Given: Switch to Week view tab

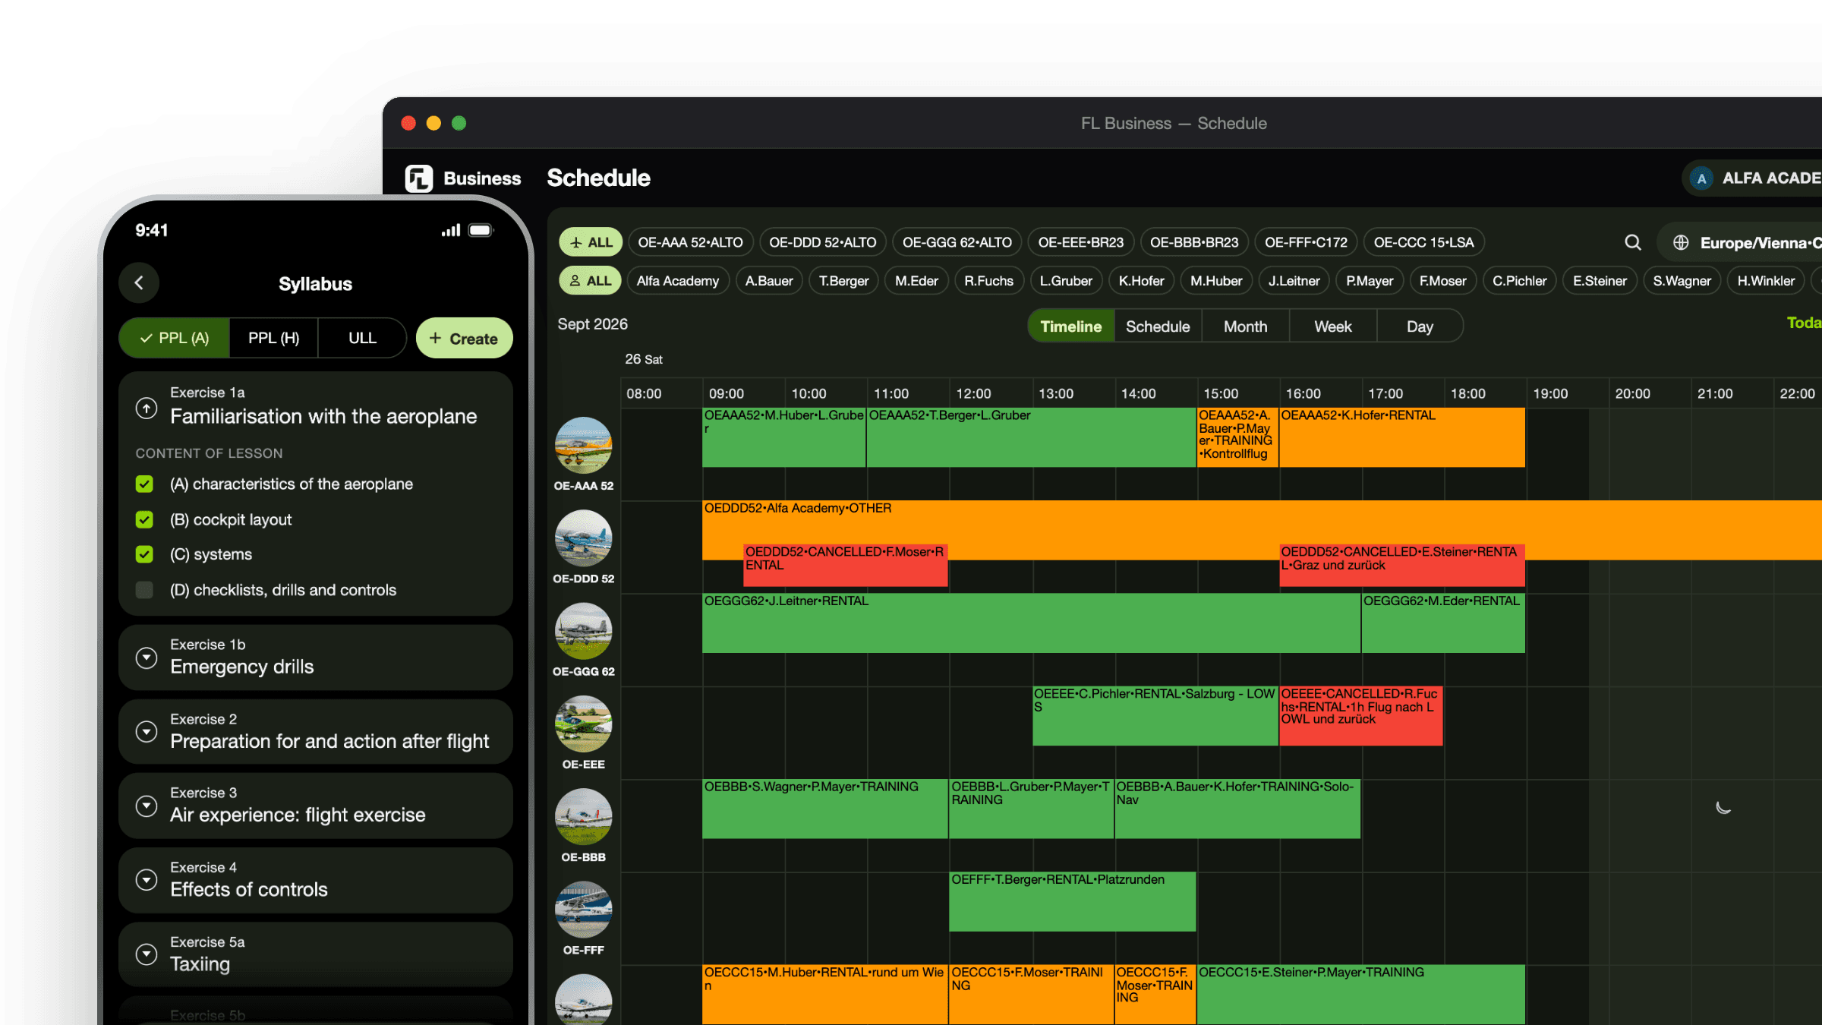Looking at the screenshot, I should point(1333,326).
